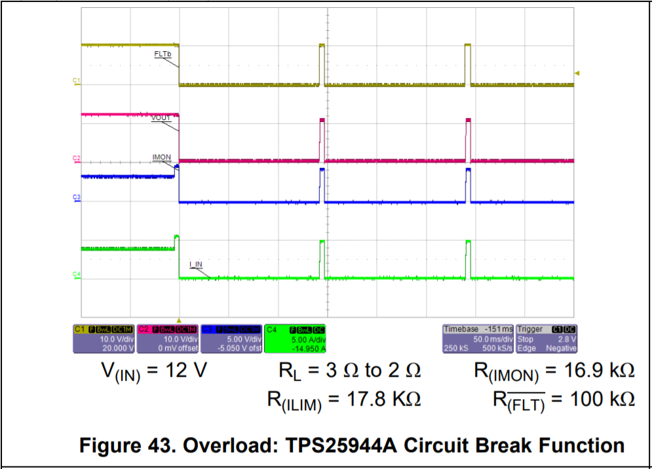Click the BwL badge in the C1 descriptor
This screenshot has width=652, height=469.
(103, 329)
